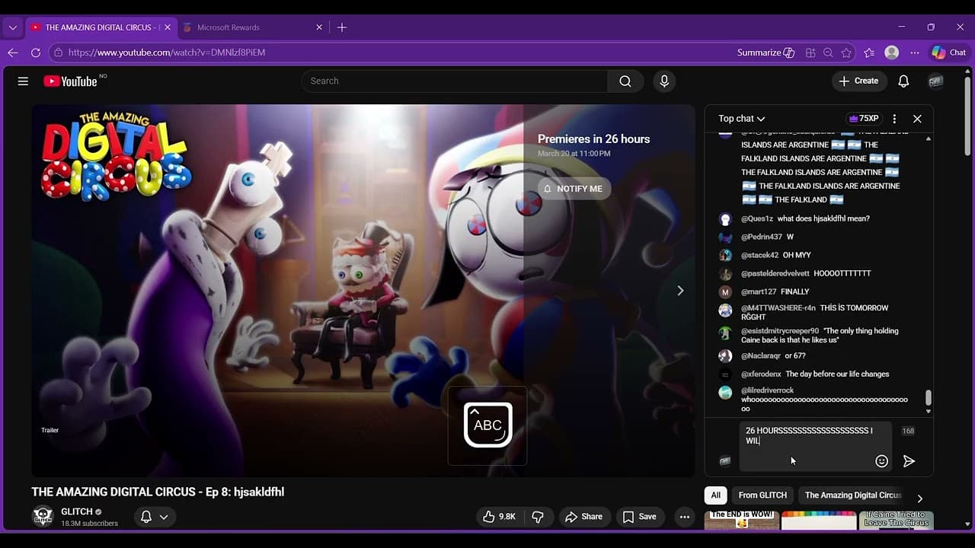Open the 'The END is WOW!' thumbnail

coord(742,521)
